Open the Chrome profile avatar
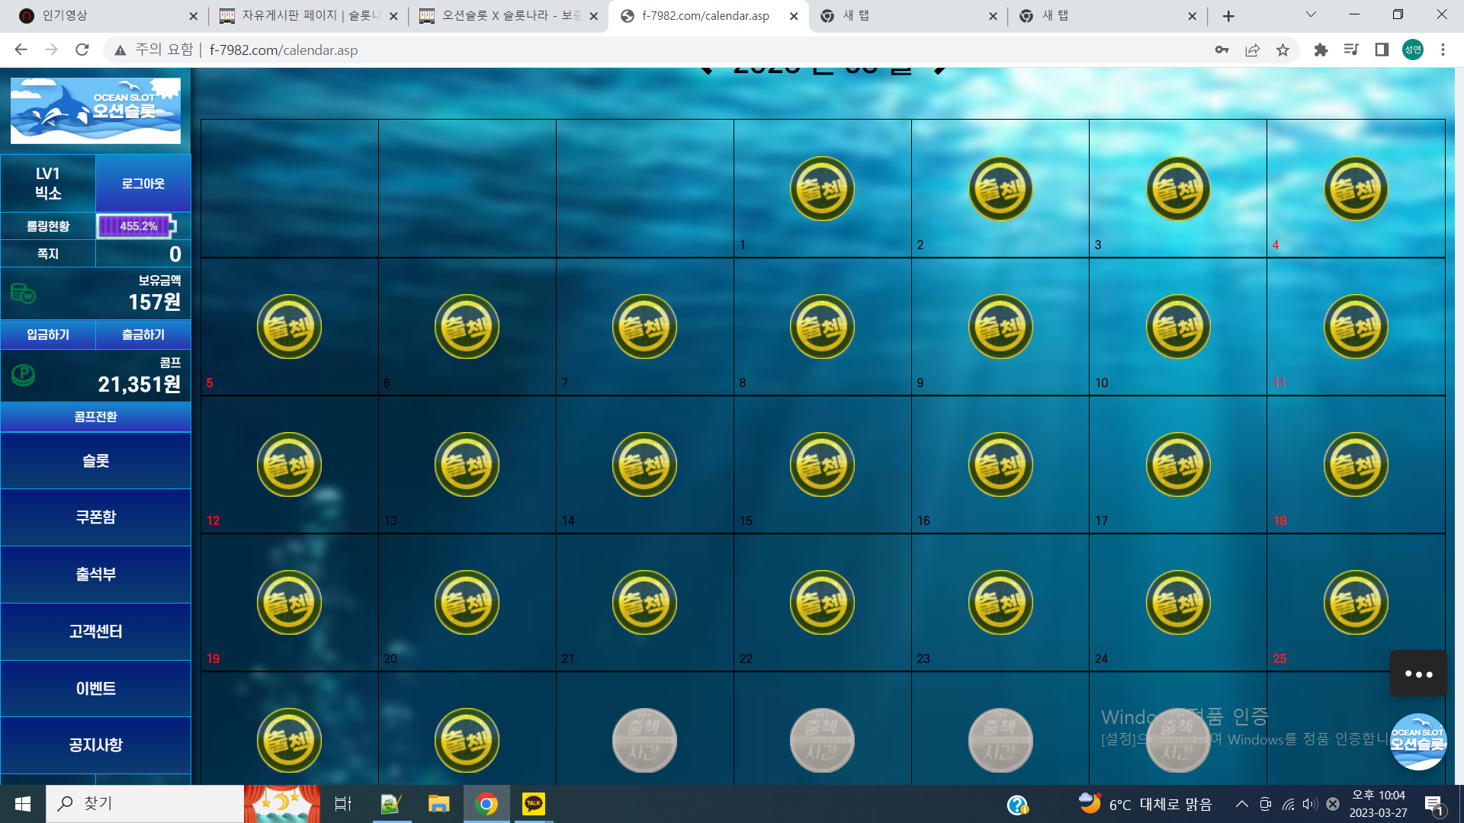Image resolution: width=1464 pixels, height=823 pixels. tap(1413, 50)
